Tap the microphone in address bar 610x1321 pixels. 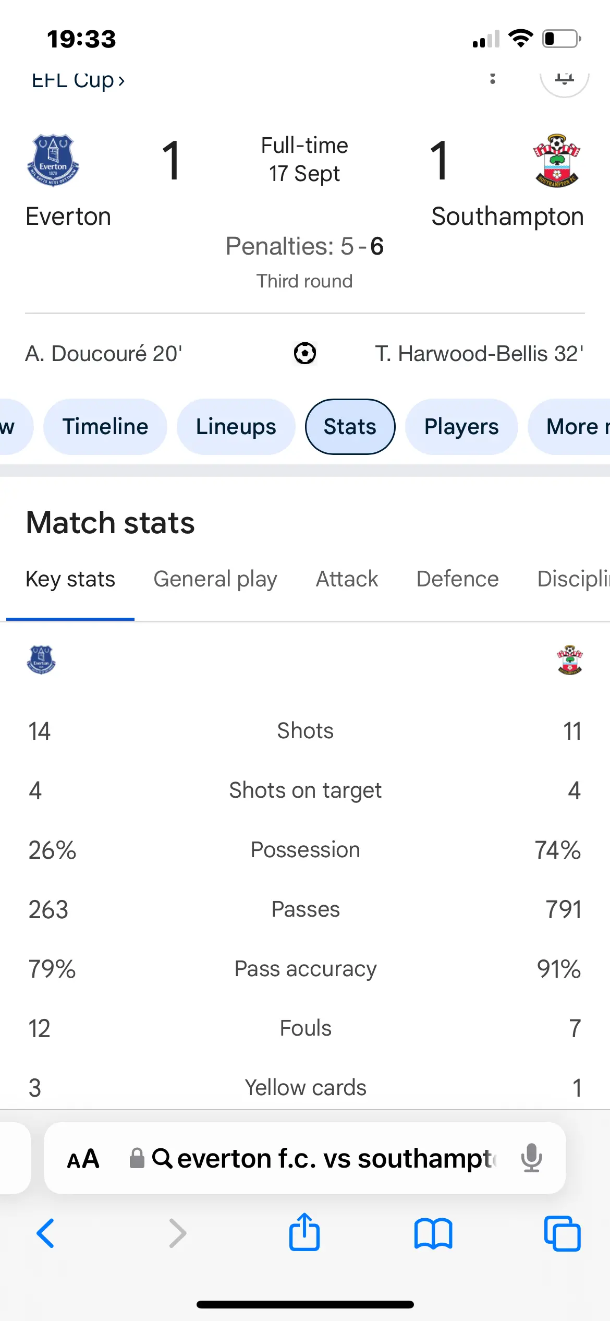tap(531, 1158)
